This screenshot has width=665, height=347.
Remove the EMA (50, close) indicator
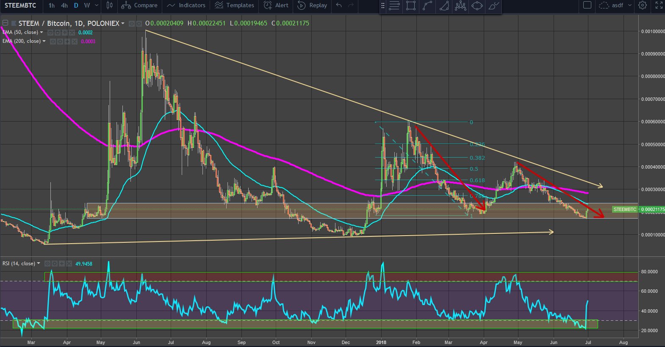(x=72, y=33)
